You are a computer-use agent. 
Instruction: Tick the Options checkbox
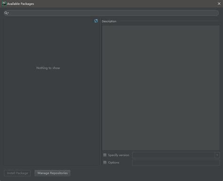(x=105, y=162)
